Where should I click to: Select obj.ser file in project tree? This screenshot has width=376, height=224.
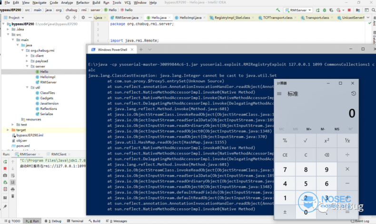[20, 140]
